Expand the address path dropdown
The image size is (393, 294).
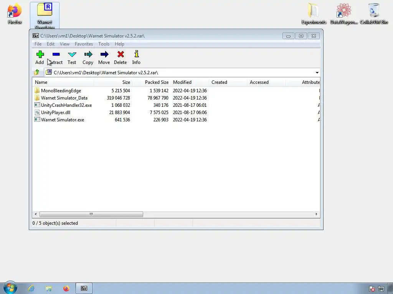coord(317,72)
